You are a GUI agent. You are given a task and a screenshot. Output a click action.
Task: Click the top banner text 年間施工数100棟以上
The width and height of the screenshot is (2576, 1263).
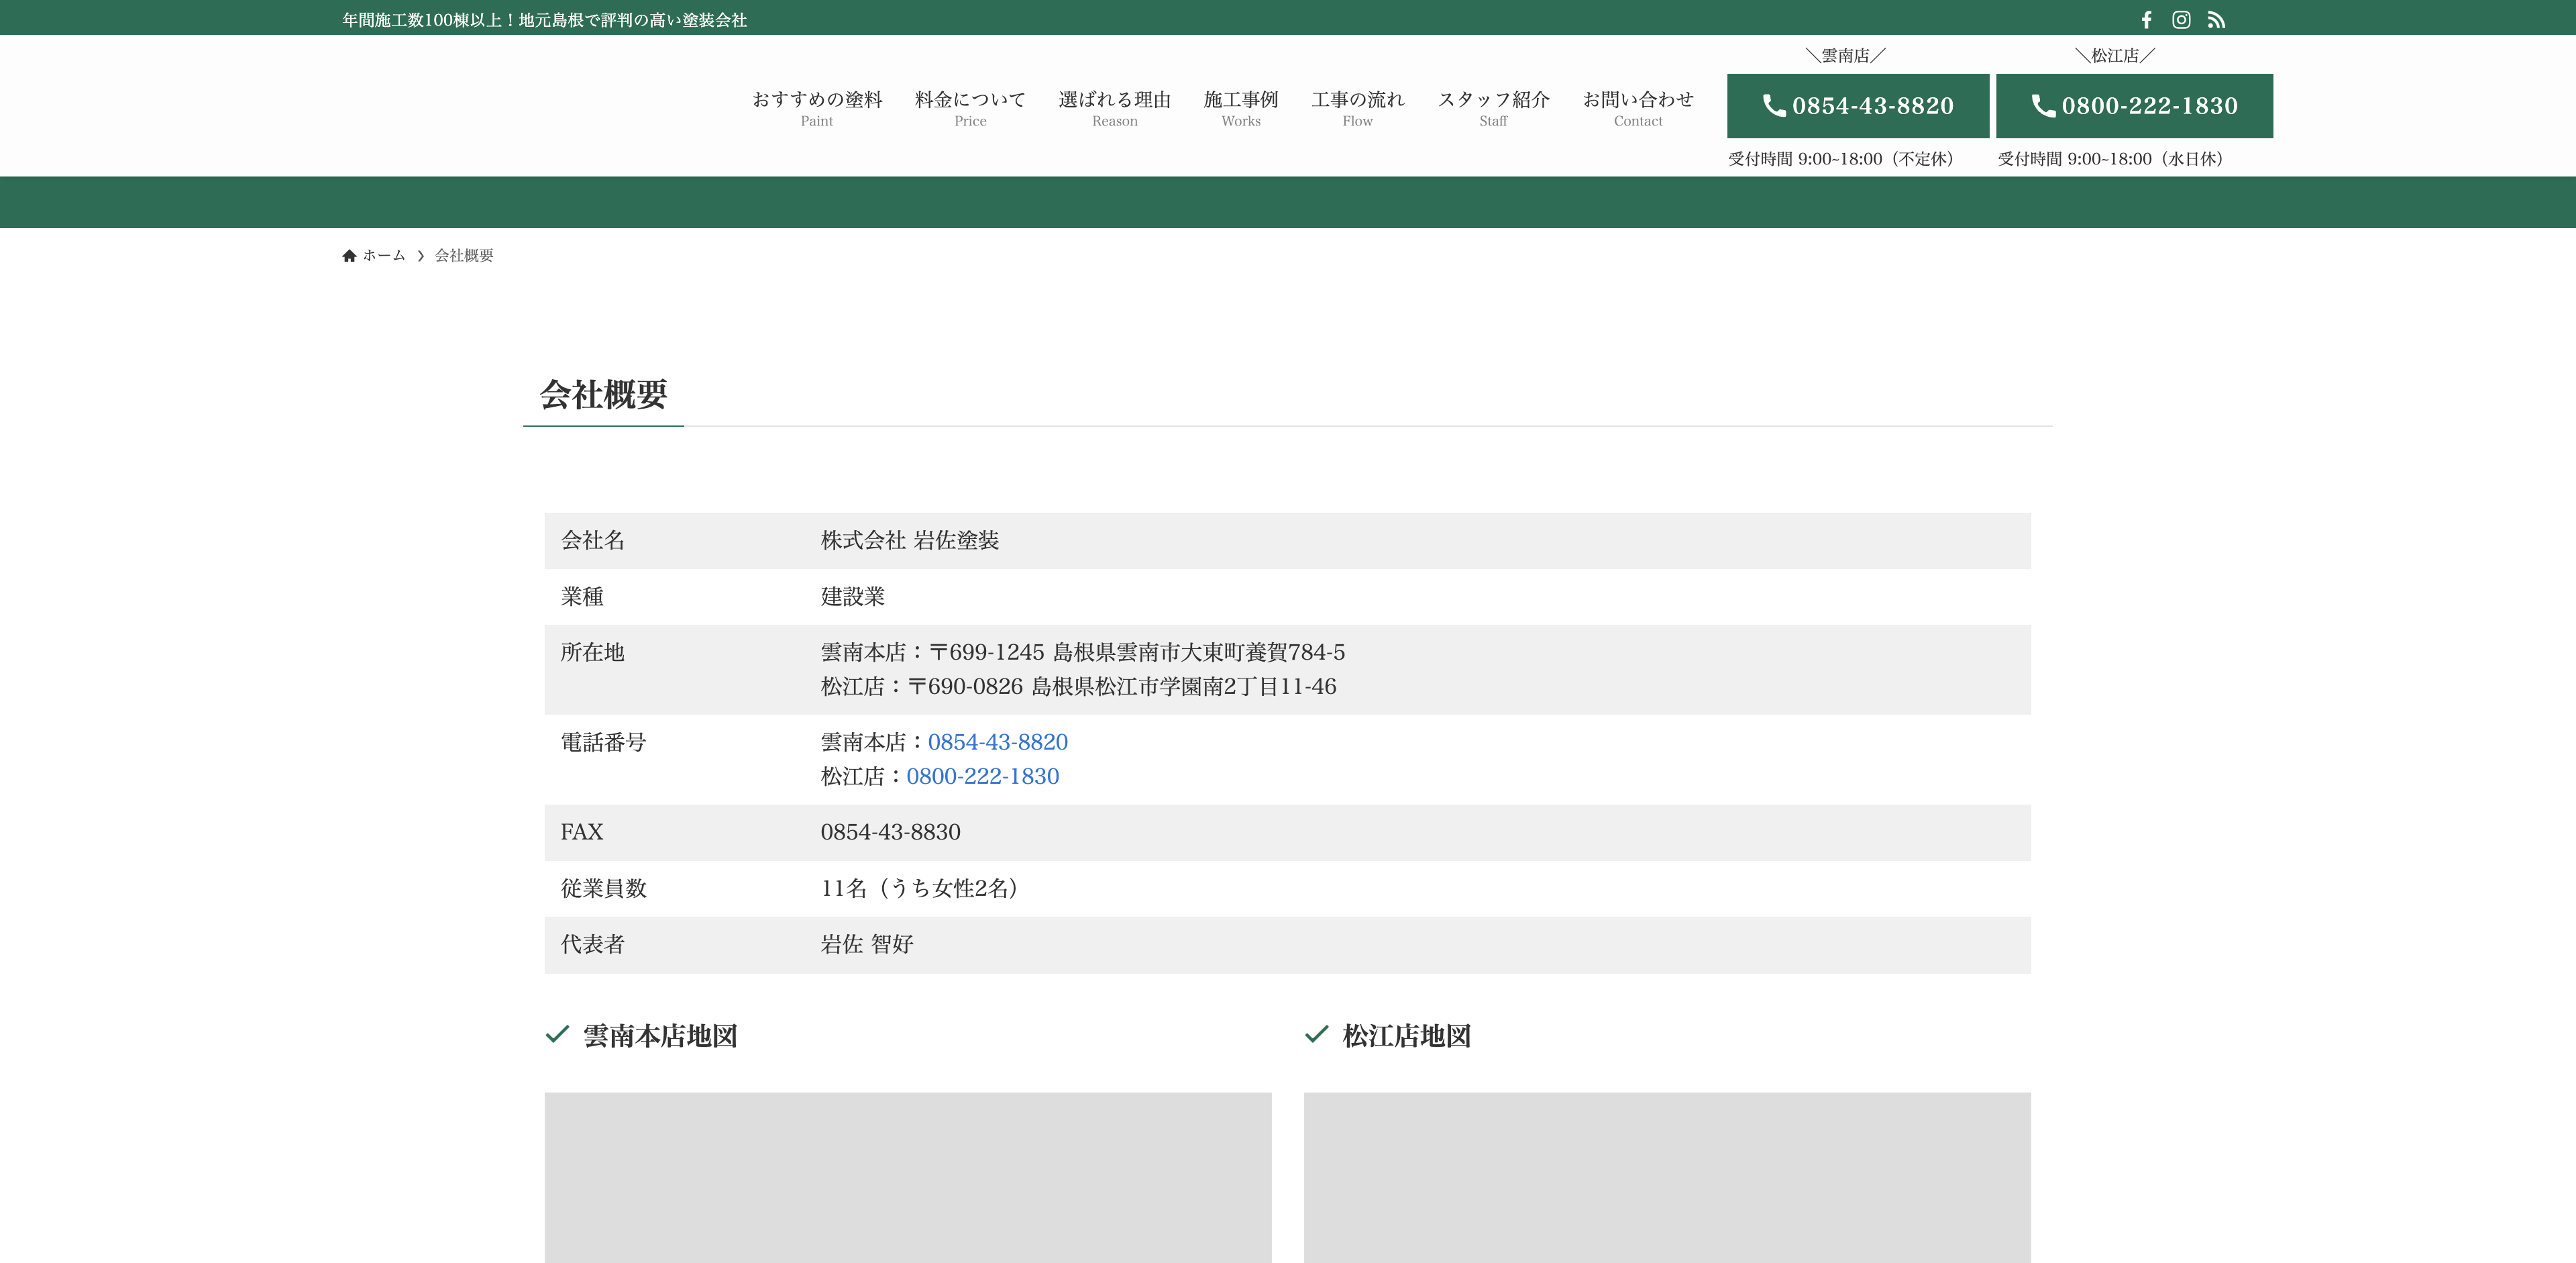tap(544, 20)
